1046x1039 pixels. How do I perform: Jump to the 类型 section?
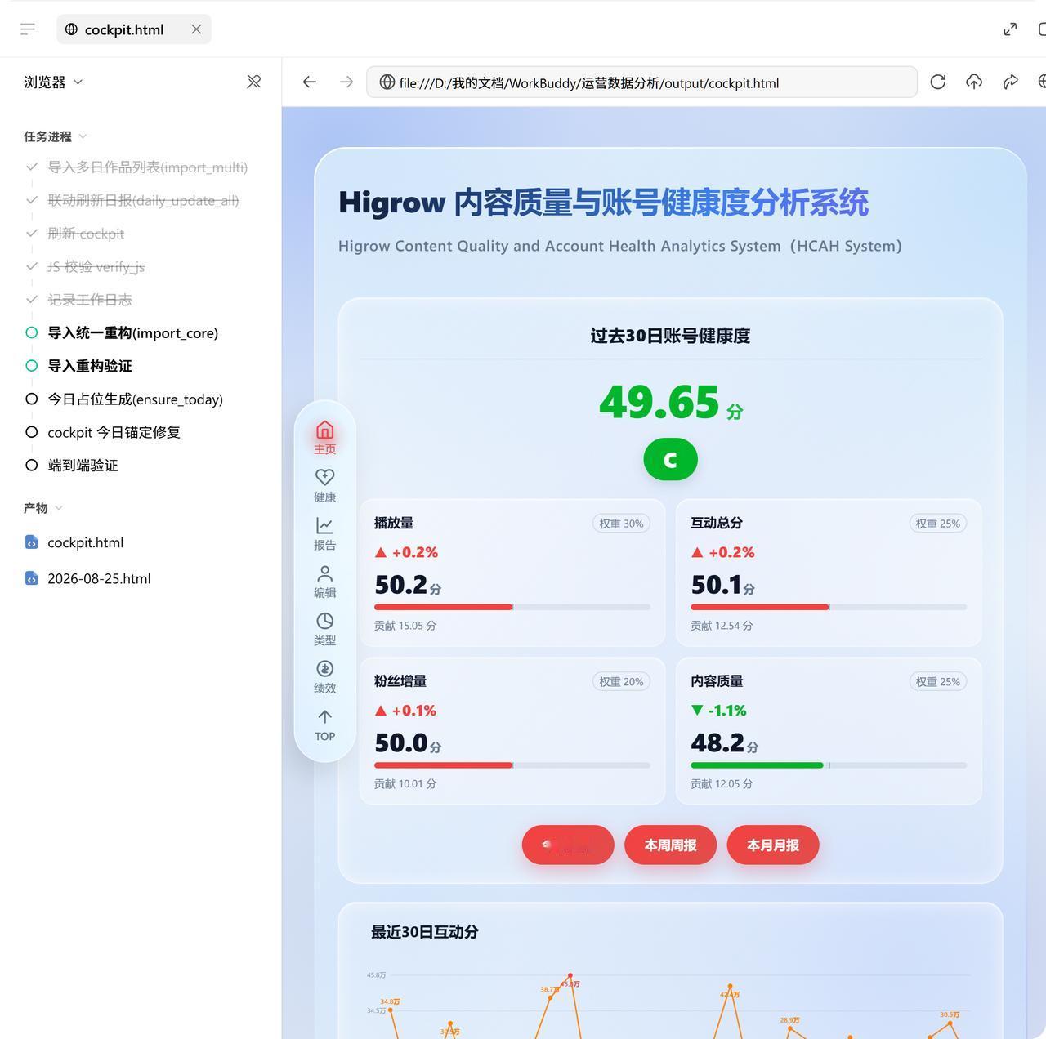(x=325, y=629)
